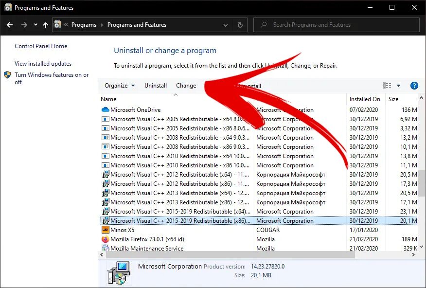Select Programs in the breadcrumb path

[84, 25]
